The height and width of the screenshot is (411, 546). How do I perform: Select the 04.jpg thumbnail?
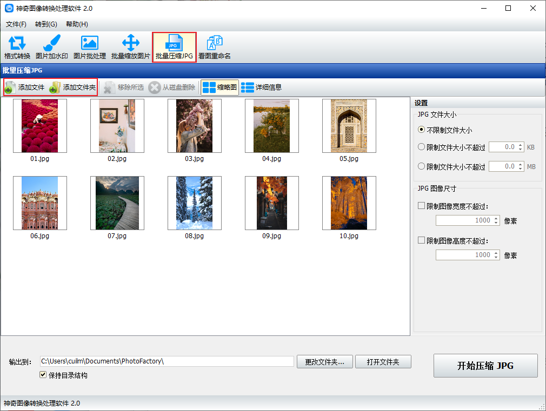pos(271,126)
